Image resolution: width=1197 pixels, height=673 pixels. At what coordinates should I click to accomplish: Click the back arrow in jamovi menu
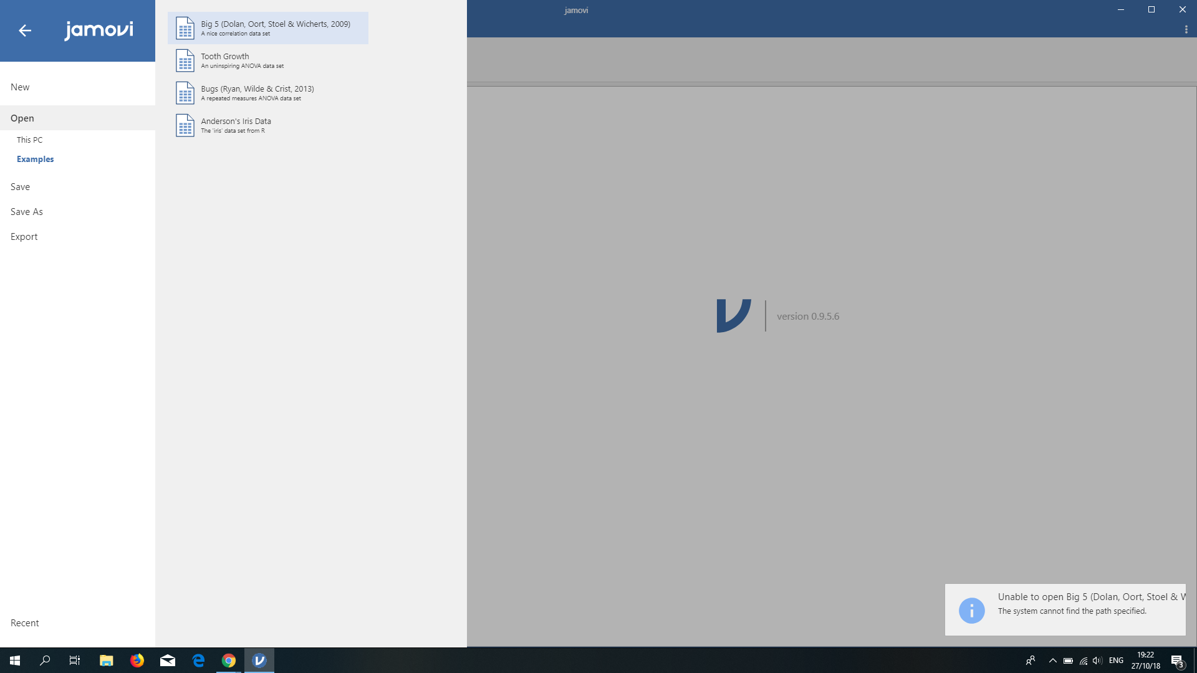[x=25, y=30]
